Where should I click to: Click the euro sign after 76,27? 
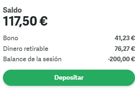(133, 49)
